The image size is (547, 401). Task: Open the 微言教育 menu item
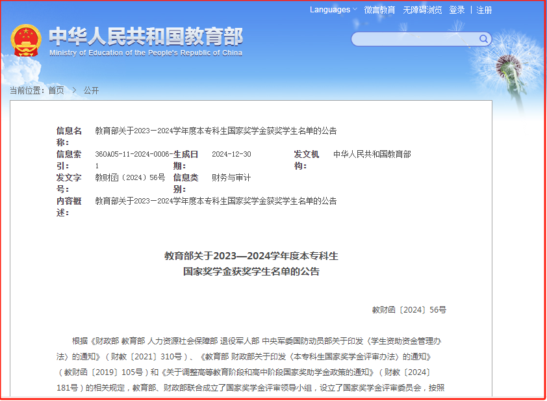(x=379, y=10)
